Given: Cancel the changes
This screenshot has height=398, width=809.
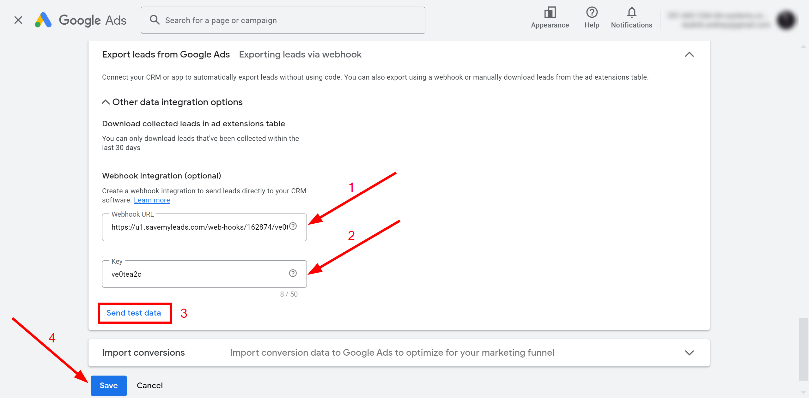Looking at the screenshot, I should pyautogui.click(x=150, y=386).
